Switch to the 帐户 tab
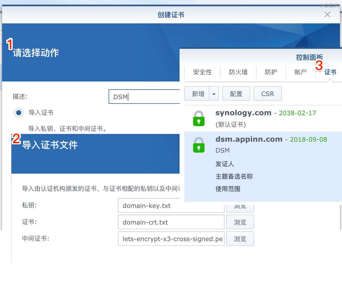The height and width of the screenshot is (292, 342). tap(300, 72)
